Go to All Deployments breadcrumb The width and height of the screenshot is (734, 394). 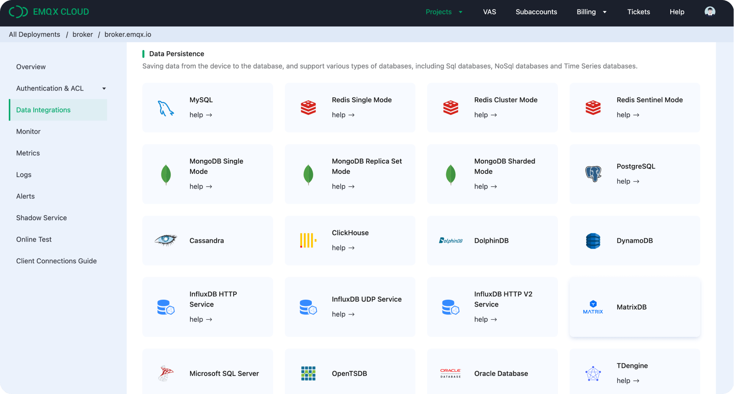(x=34, y=34)
